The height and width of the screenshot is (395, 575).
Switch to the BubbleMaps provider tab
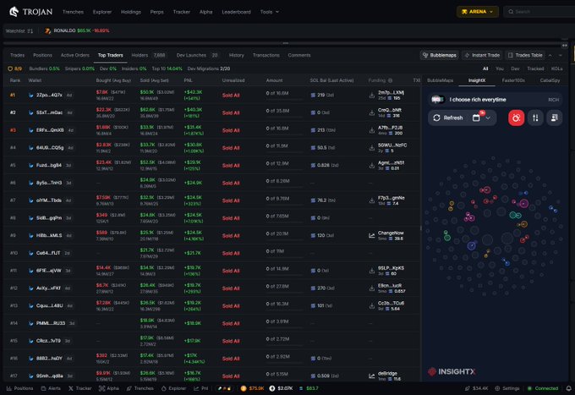click(440, 80)
